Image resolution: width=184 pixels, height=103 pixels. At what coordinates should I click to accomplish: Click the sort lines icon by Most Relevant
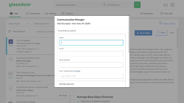10,32
